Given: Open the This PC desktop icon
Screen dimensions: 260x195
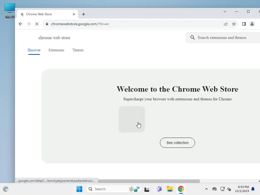Looking at the screenshot, I should (10, 11).
